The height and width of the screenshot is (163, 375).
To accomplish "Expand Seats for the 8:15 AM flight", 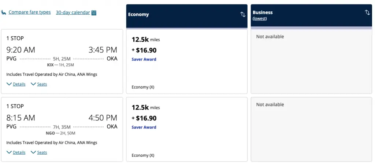I will coord(42,152).
